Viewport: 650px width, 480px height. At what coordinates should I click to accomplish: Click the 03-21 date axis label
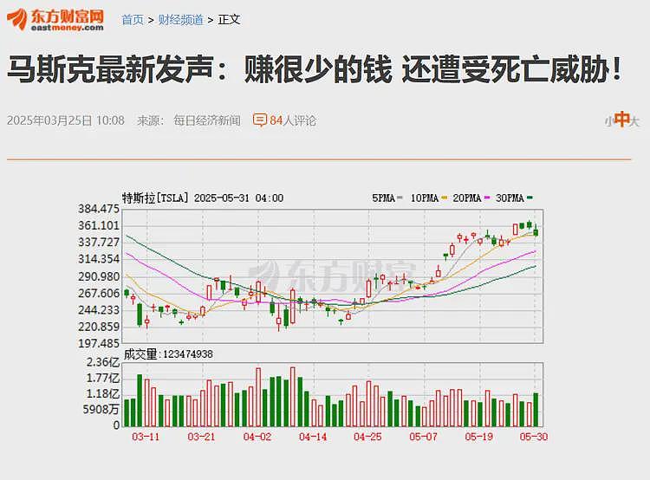(201, 437)
